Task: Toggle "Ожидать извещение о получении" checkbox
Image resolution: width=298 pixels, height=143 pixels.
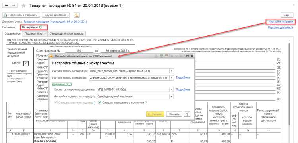Action: tap(100, 102)
